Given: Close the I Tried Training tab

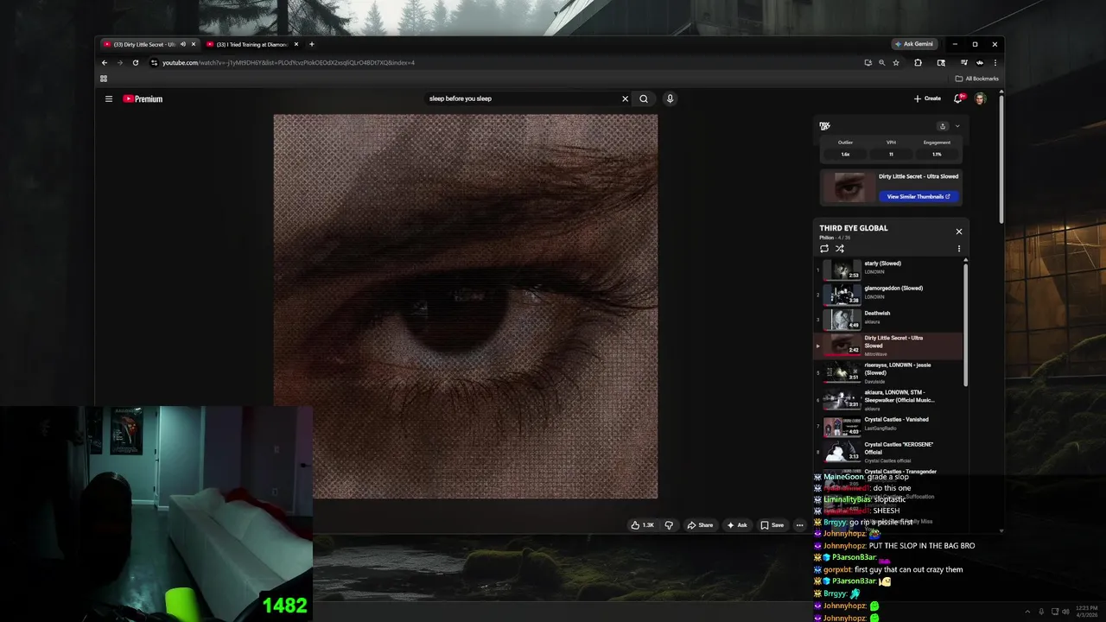Looking at the screenshot, I should (296, 44).
